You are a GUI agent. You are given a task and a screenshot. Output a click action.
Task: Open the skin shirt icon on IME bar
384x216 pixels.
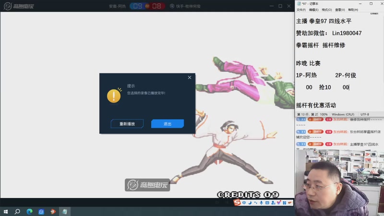pyautogui.click(x=279, y=203)
